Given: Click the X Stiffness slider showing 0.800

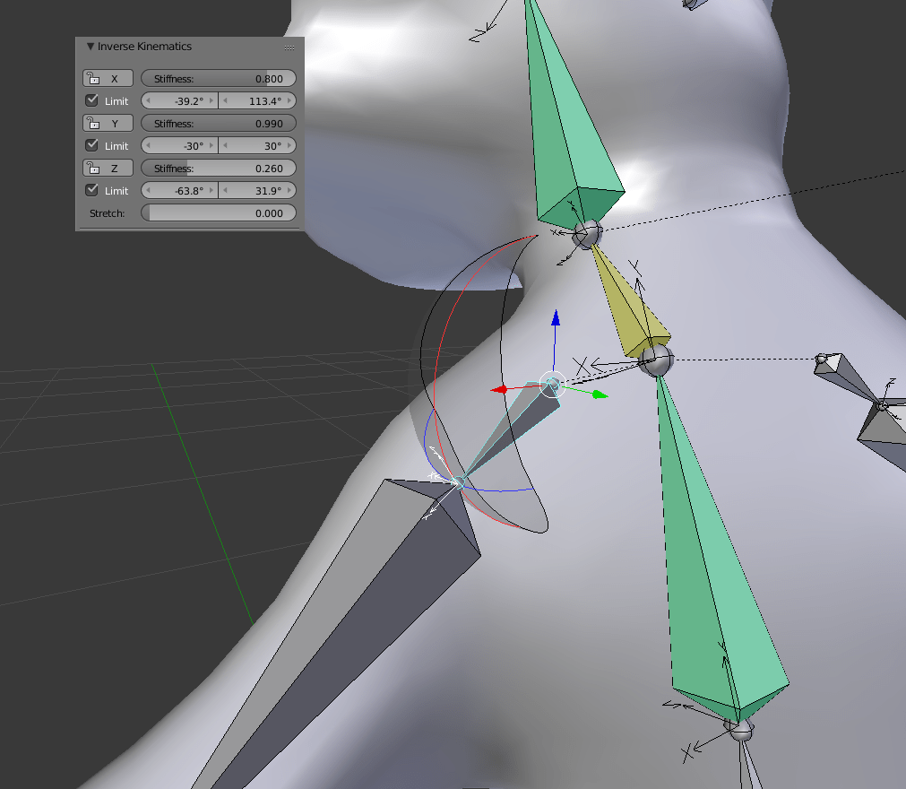Looking at the screenshot, I should (219, 78).
